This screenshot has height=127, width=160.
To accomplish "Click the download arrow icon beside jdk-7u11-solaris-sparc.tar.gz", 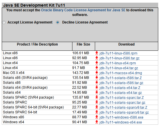I will [97, 102].
